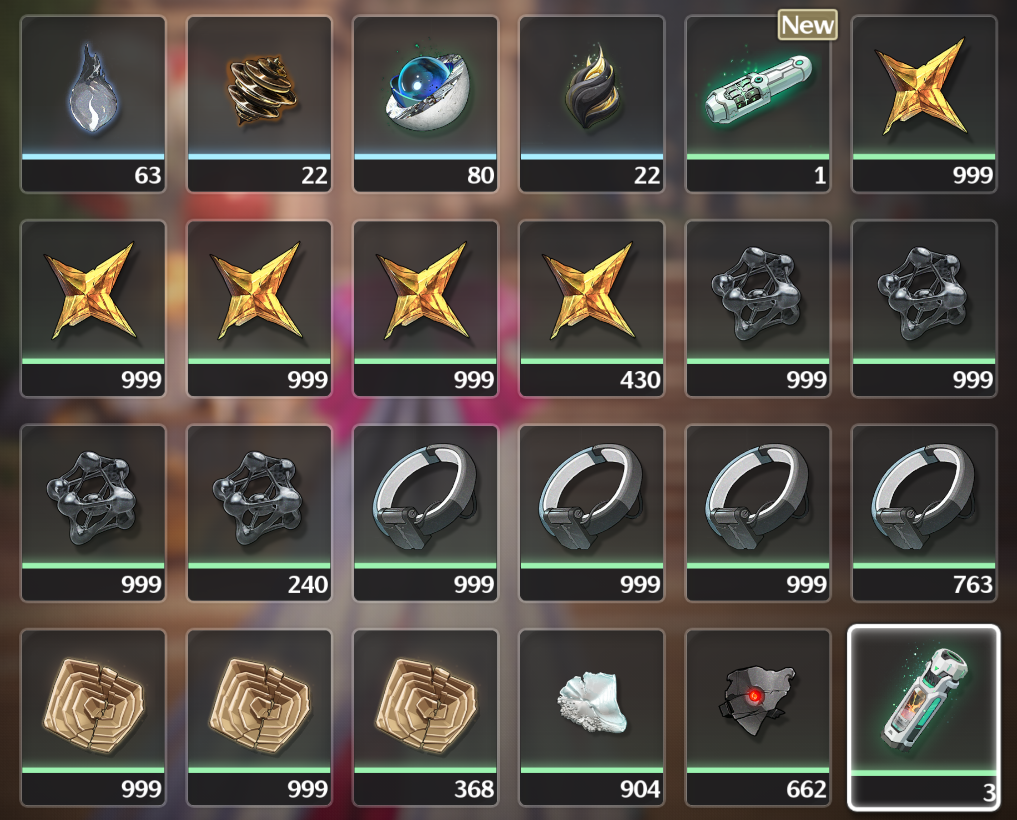This screenshot has height=820, width=1017.
Task: Choose the second tan fossil slab item
Action: pos(259,718)
